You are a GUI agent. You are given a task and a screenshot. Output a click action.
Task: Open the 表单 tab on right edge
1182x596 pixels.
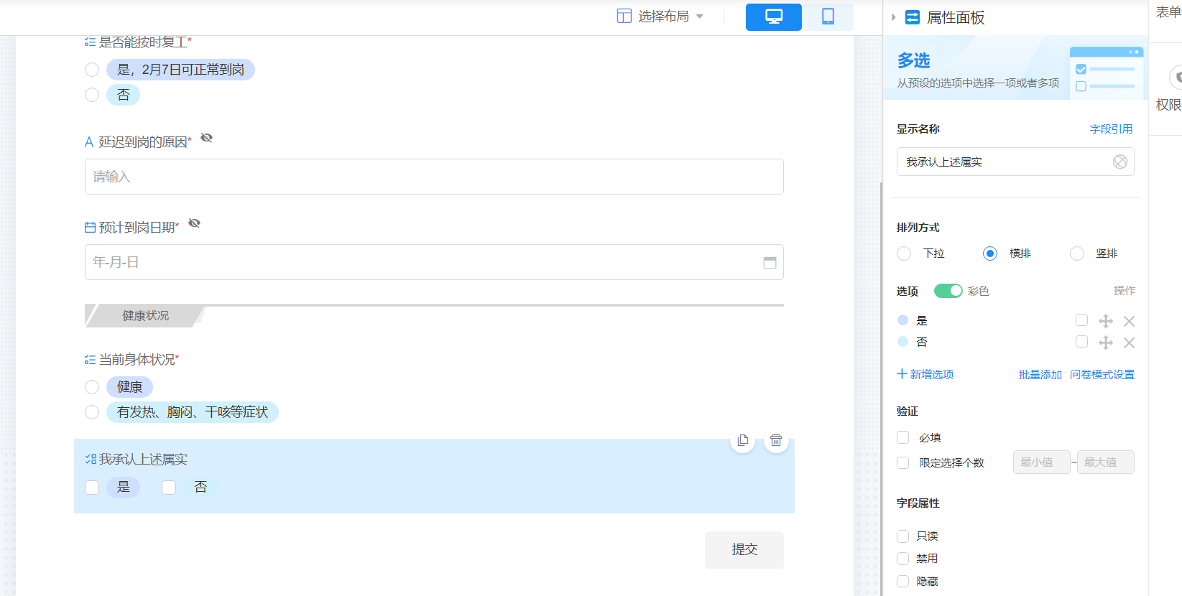click(x=1168, y=12)
